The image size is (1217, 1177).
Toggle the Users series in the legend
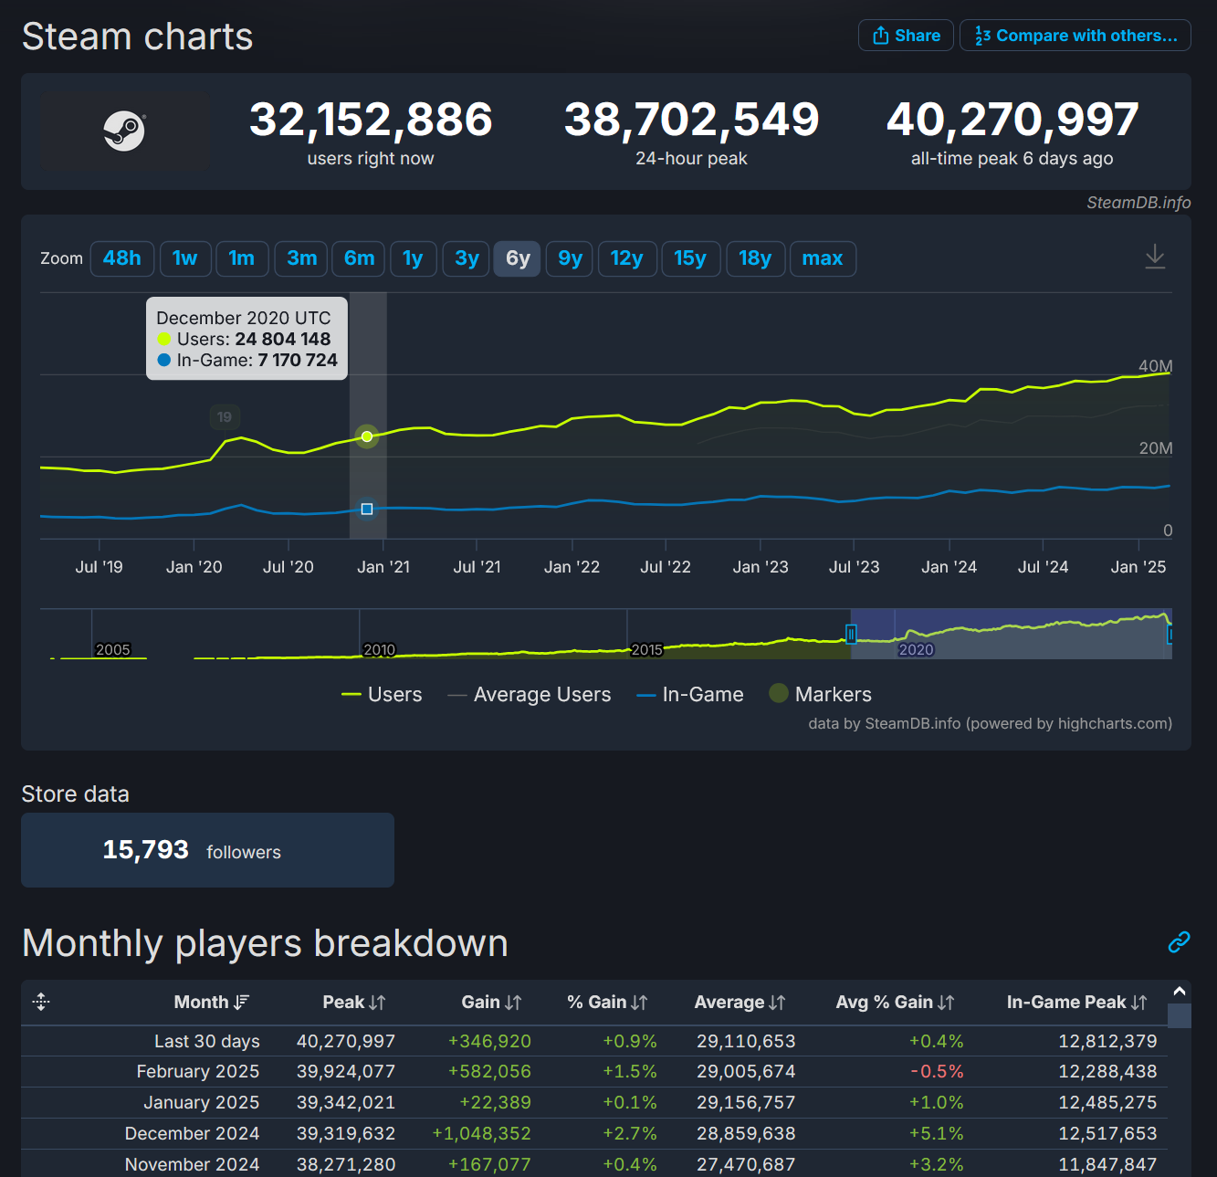[382, 695]
